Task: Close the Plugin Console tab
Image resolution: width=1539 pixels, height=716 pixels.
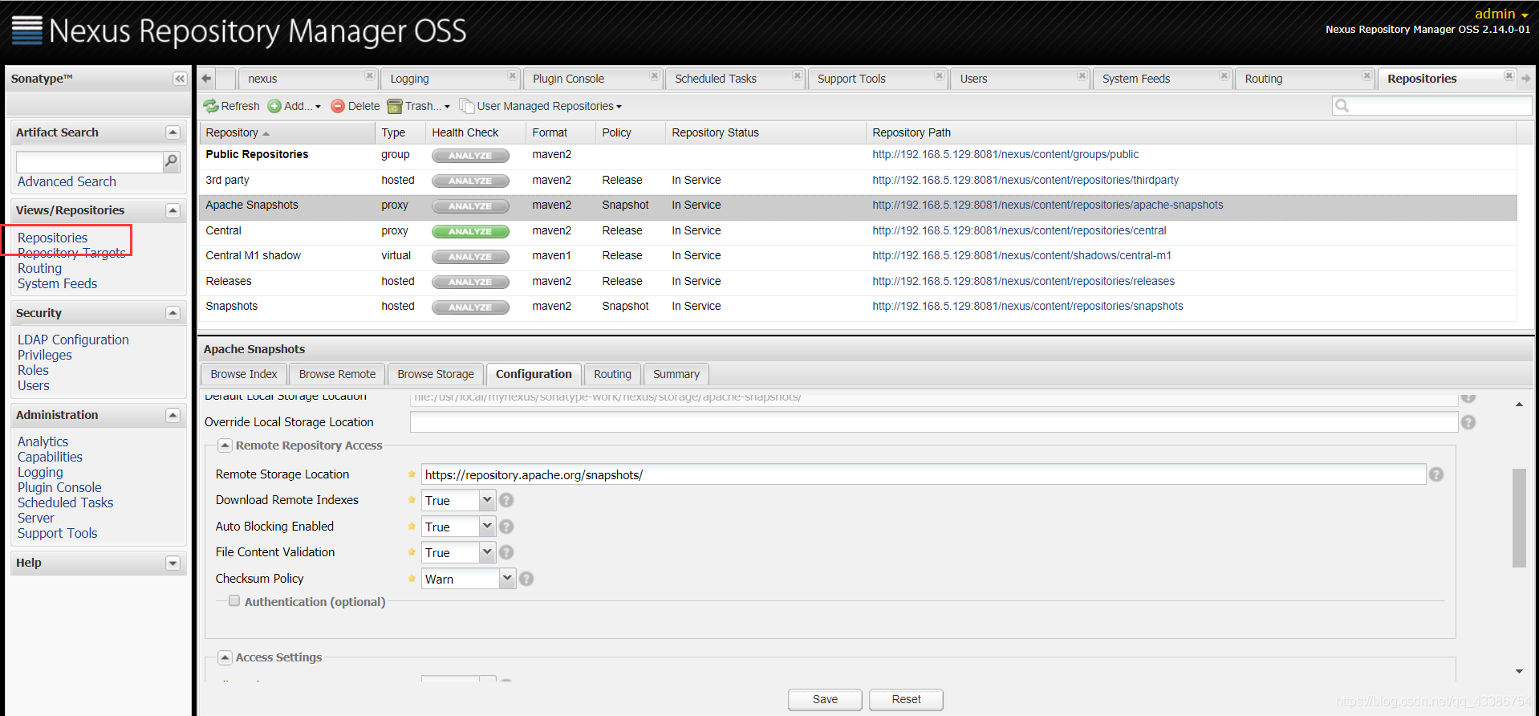Action: tap(655, 75)
